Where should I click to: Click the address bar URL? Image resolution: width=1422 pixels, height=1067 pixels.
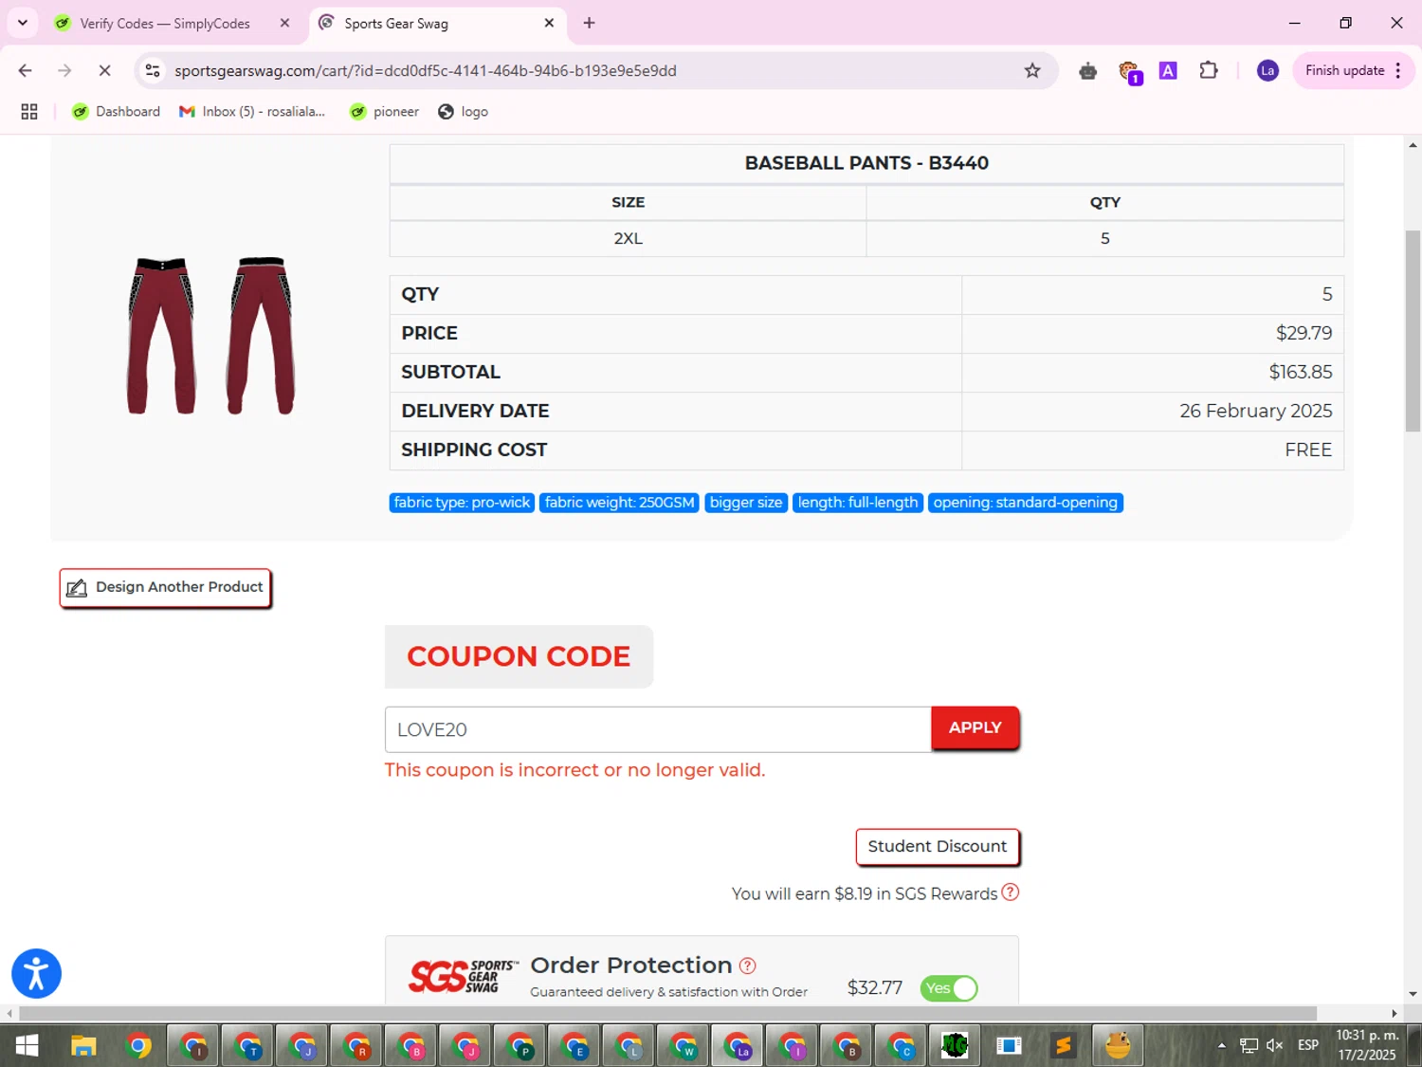pyautogui.click(x=425, y=70)
